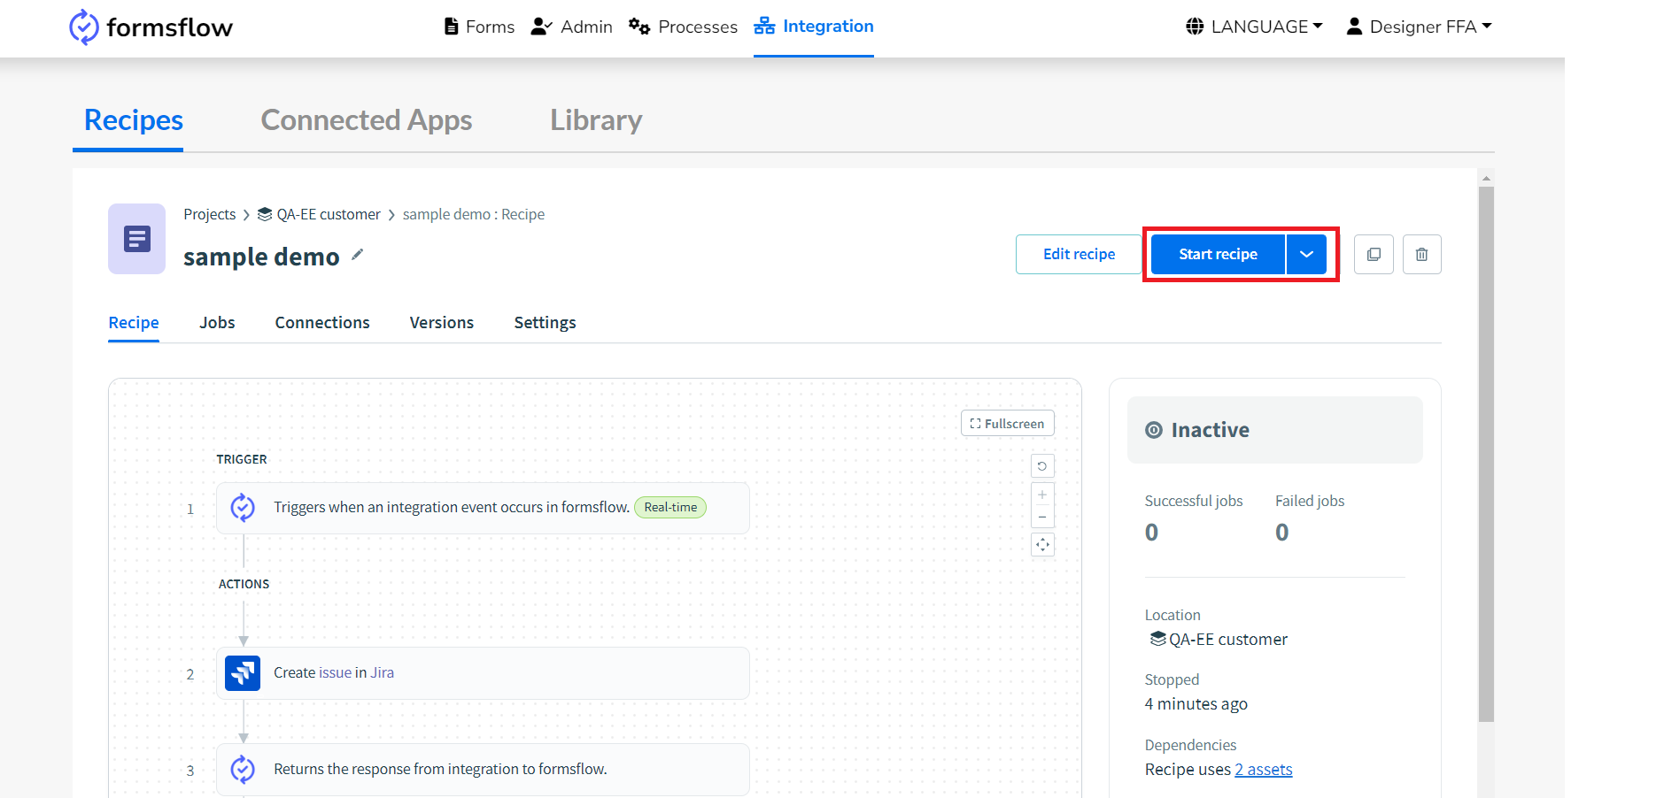Screen dimensions: 1664x798
Task: Zoom out of the recipe canvas
Action: pos(1042,517)
